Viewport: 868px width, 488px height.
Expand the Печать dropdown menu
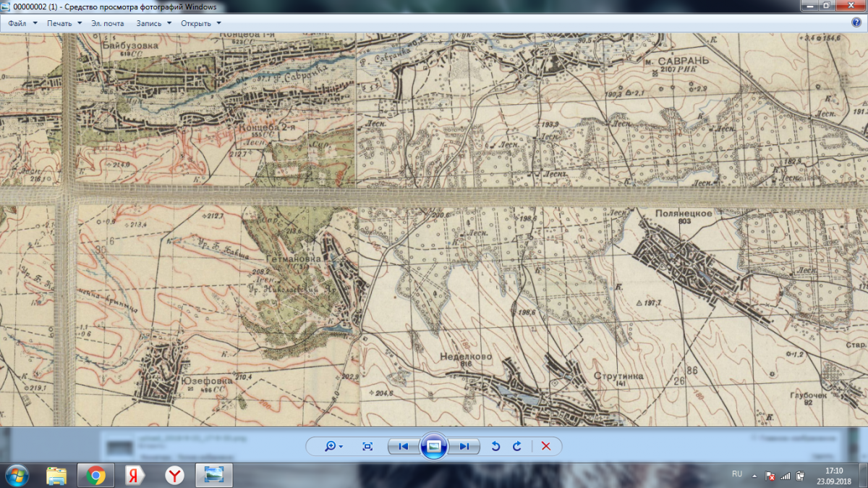click(64, 23)
